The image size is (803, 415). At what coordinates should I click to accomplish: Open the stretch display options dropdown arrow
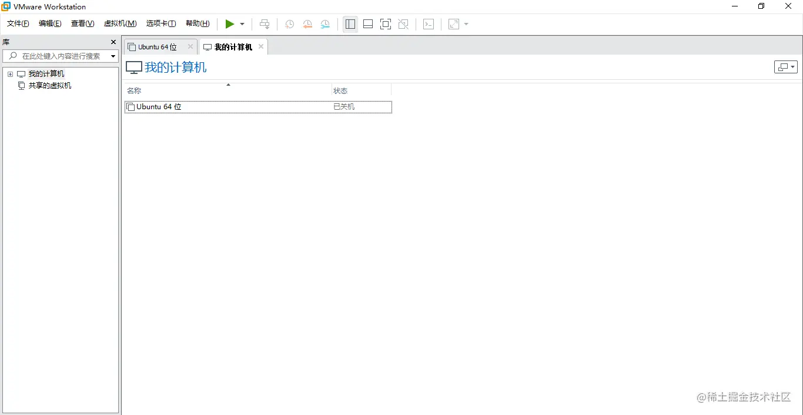pyautogui.click(x=466, y=24)
